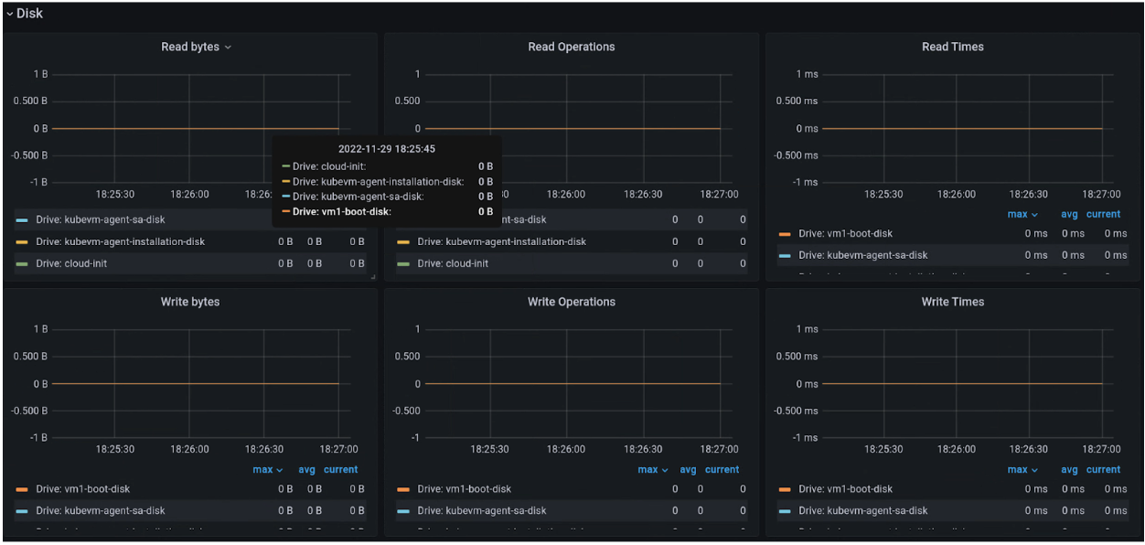
Task: Click the yellow kubevm-agent-installation-disk icon in Read Operations
Action: (402, 241)
